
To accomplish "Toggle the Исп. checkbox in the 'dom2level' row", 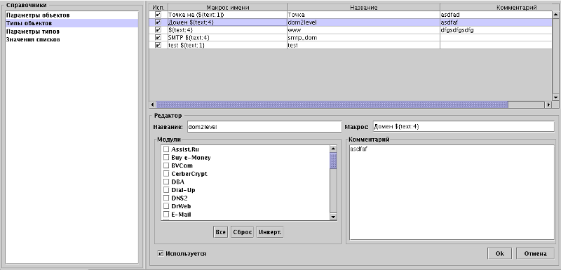I will (x=158, y=22).
